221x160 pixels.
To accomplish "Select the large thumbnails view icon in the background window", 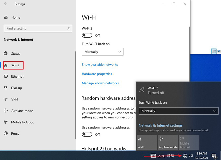I will pyautogui.click(x=219, y=51).
